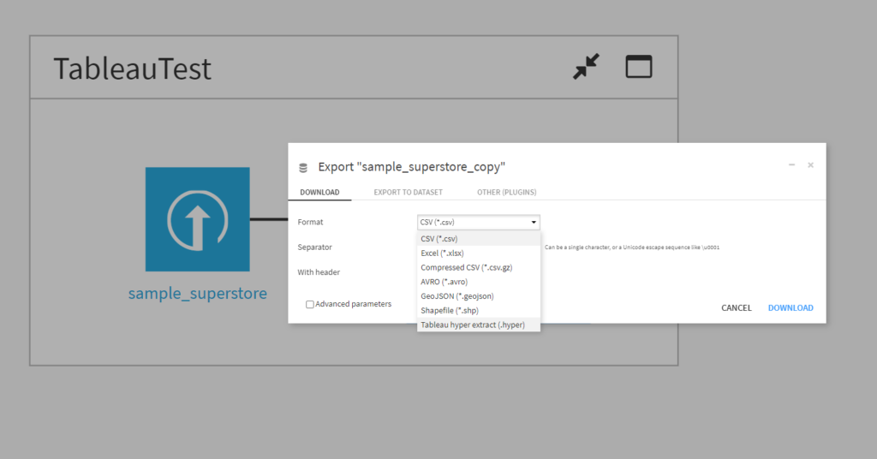Image resolution: width=877 pixels, height=459 pixels.
Task: Enable the Advanced parameters checkbox
Action: tap(309, 304)
